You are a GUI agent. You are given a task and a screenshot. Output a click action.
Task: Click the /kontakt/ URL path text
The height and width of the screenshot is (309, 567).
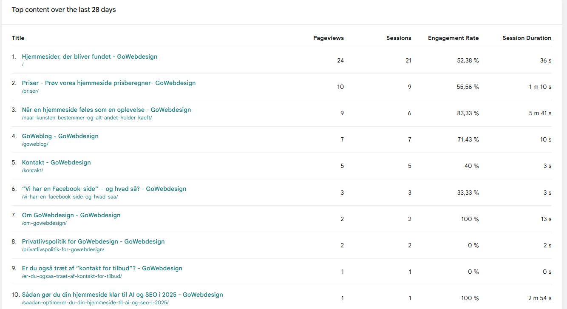[32, 170]
